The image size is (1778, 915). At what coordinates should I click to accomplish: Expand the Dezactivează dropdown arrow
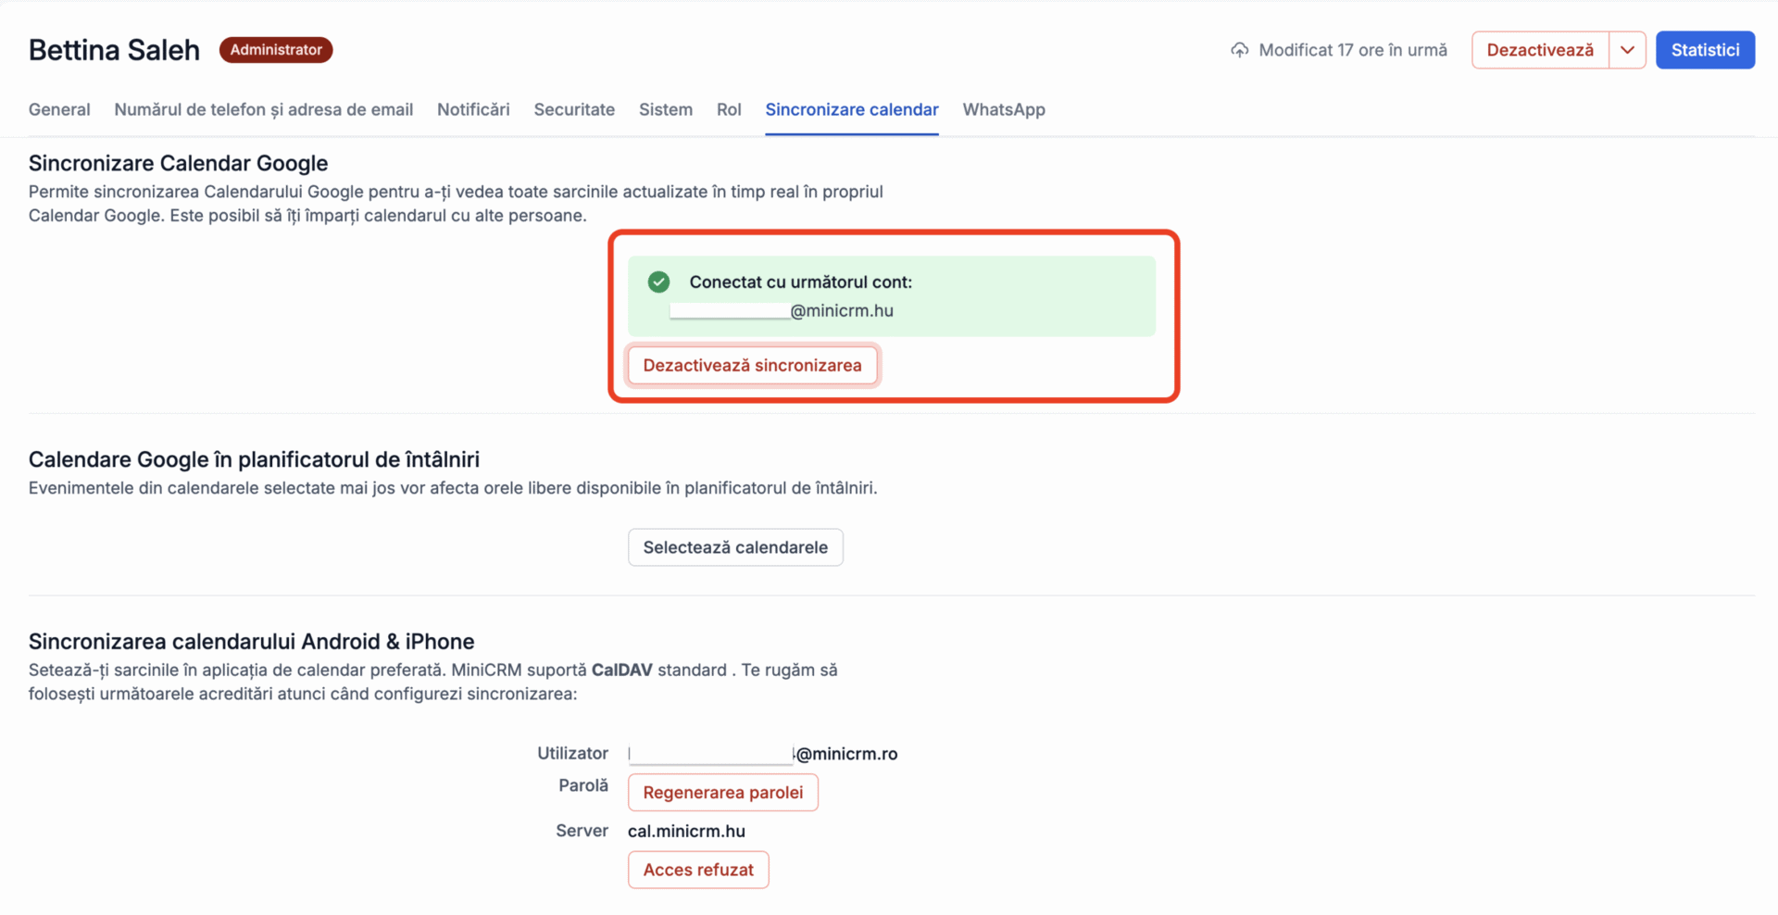pyautogui.click(x=1627, y=50)
